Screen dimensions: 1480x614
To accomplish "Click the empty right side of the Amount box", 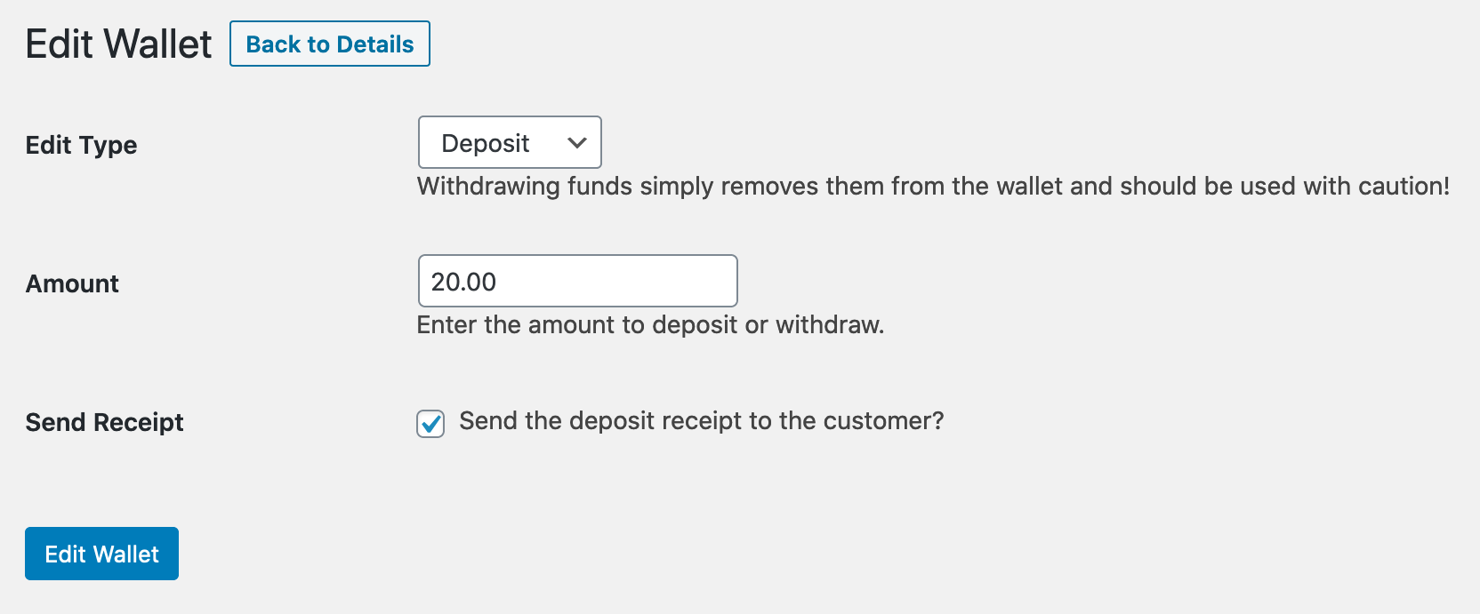I will (658, 281).
